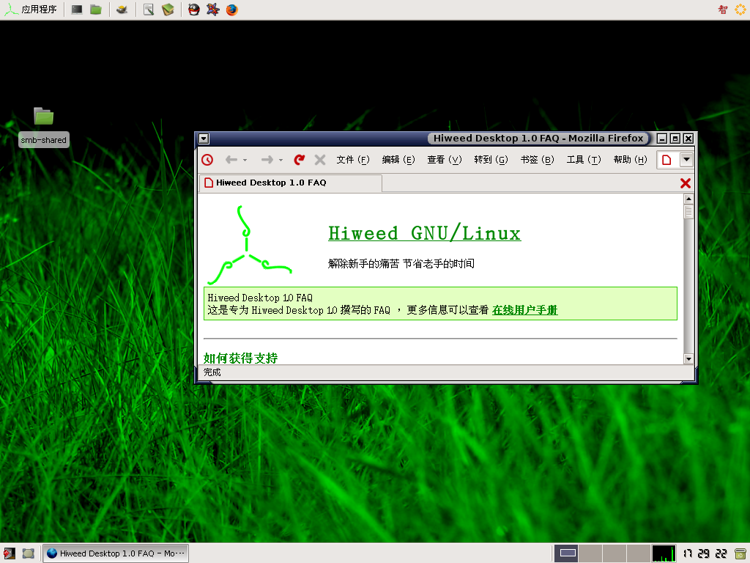Click the page scrollbar up arrow
Screen dimensions: 750x563
[688, 199]
